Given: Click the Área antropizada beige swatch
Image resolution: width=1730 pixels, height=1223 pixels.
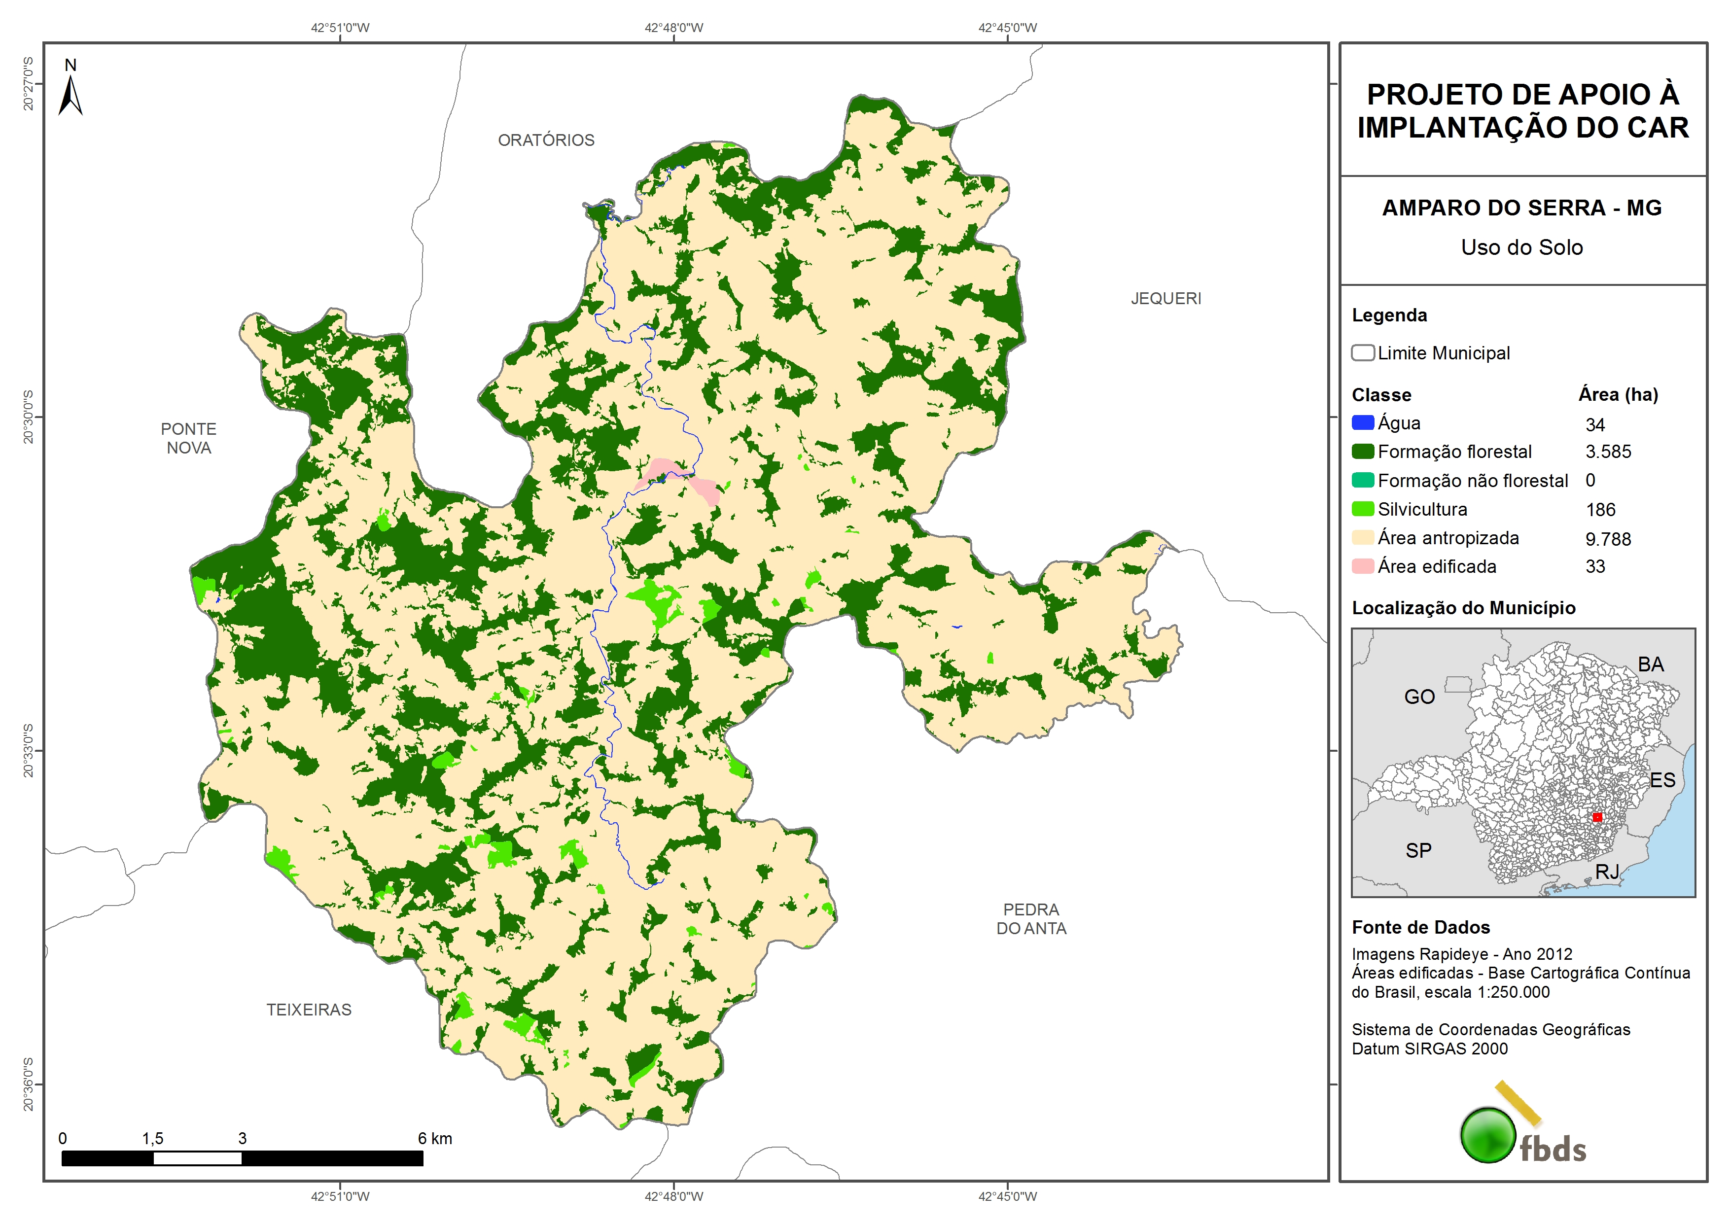Looking at the screenshot, I should (x=1362, y=537).
